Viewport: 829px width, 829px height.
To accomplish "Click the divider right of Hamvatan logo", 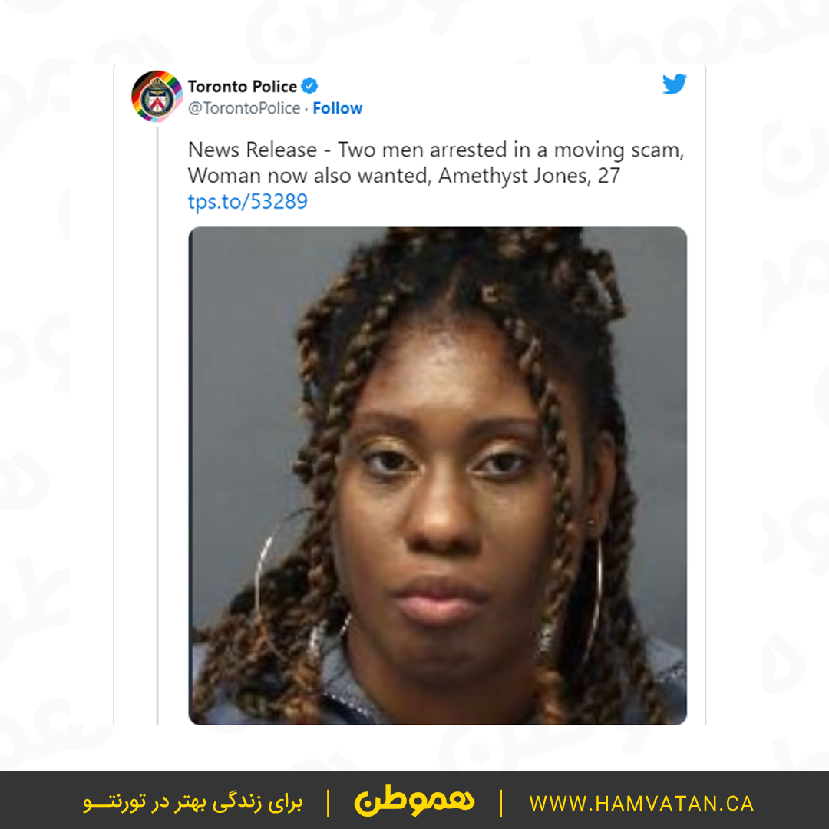I will pyautogui.click(x=500, y=803).
